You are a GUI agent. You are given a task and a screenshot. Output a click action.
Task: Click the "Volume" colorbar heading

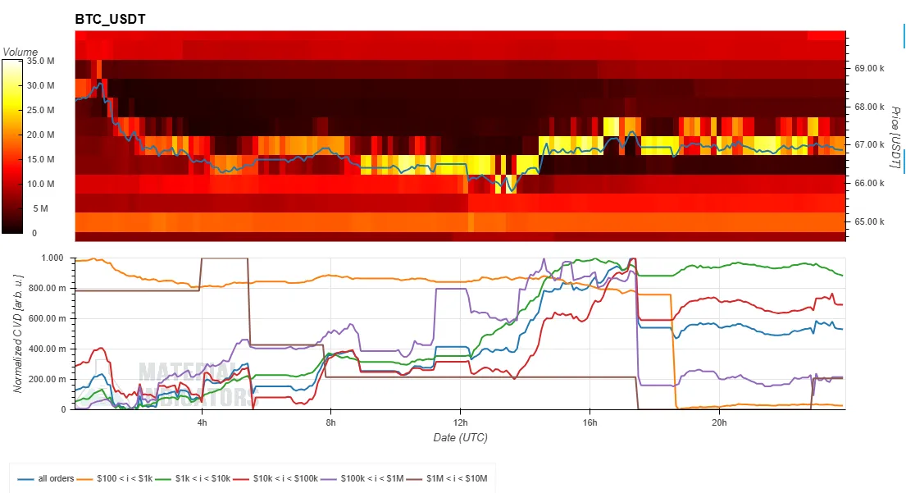tap(20, 52)
